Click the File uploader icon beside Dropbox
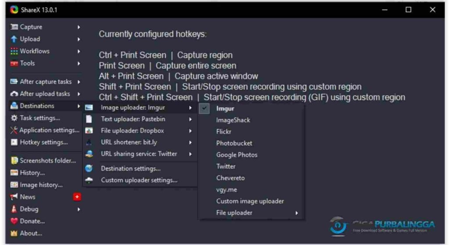Viewport: 449px width, 245px height. (89, 131)
